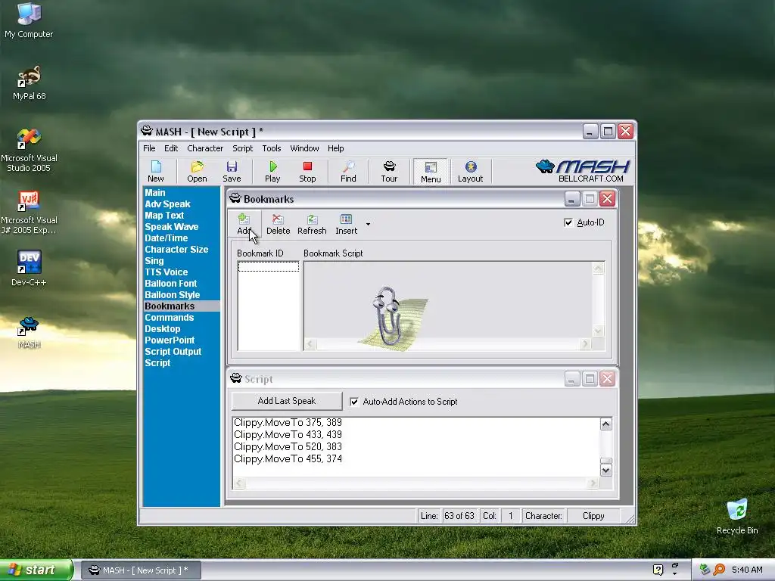Image resolution: width=775 pixels, height=581 pixels.
Task: Expand the Insert dropdown arrow
Action: point(368,224)
